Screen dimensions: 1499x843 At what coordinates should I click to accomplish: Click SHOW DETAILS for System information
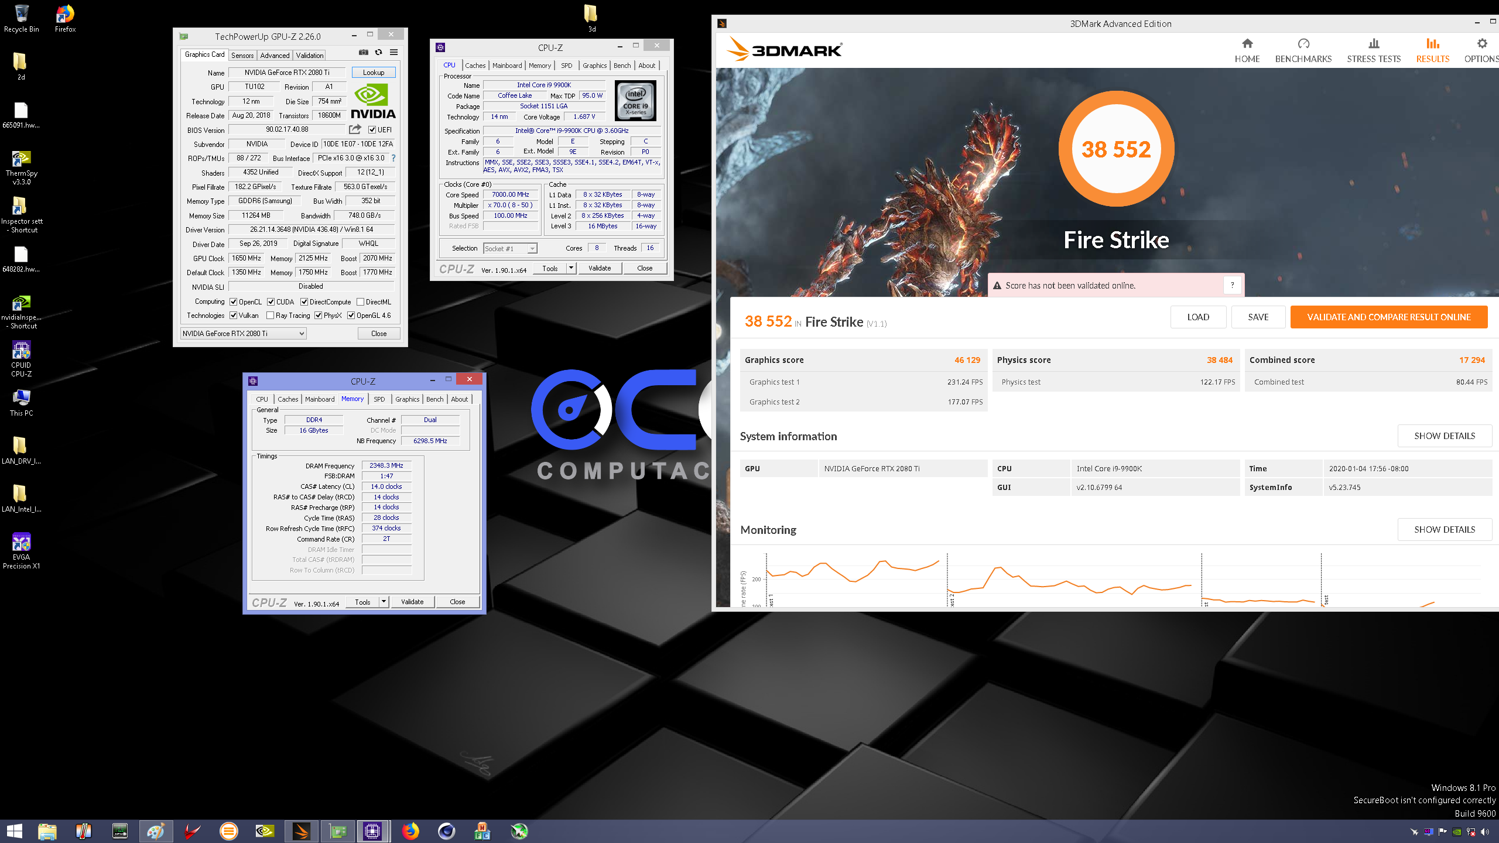tap(1445, 436)
